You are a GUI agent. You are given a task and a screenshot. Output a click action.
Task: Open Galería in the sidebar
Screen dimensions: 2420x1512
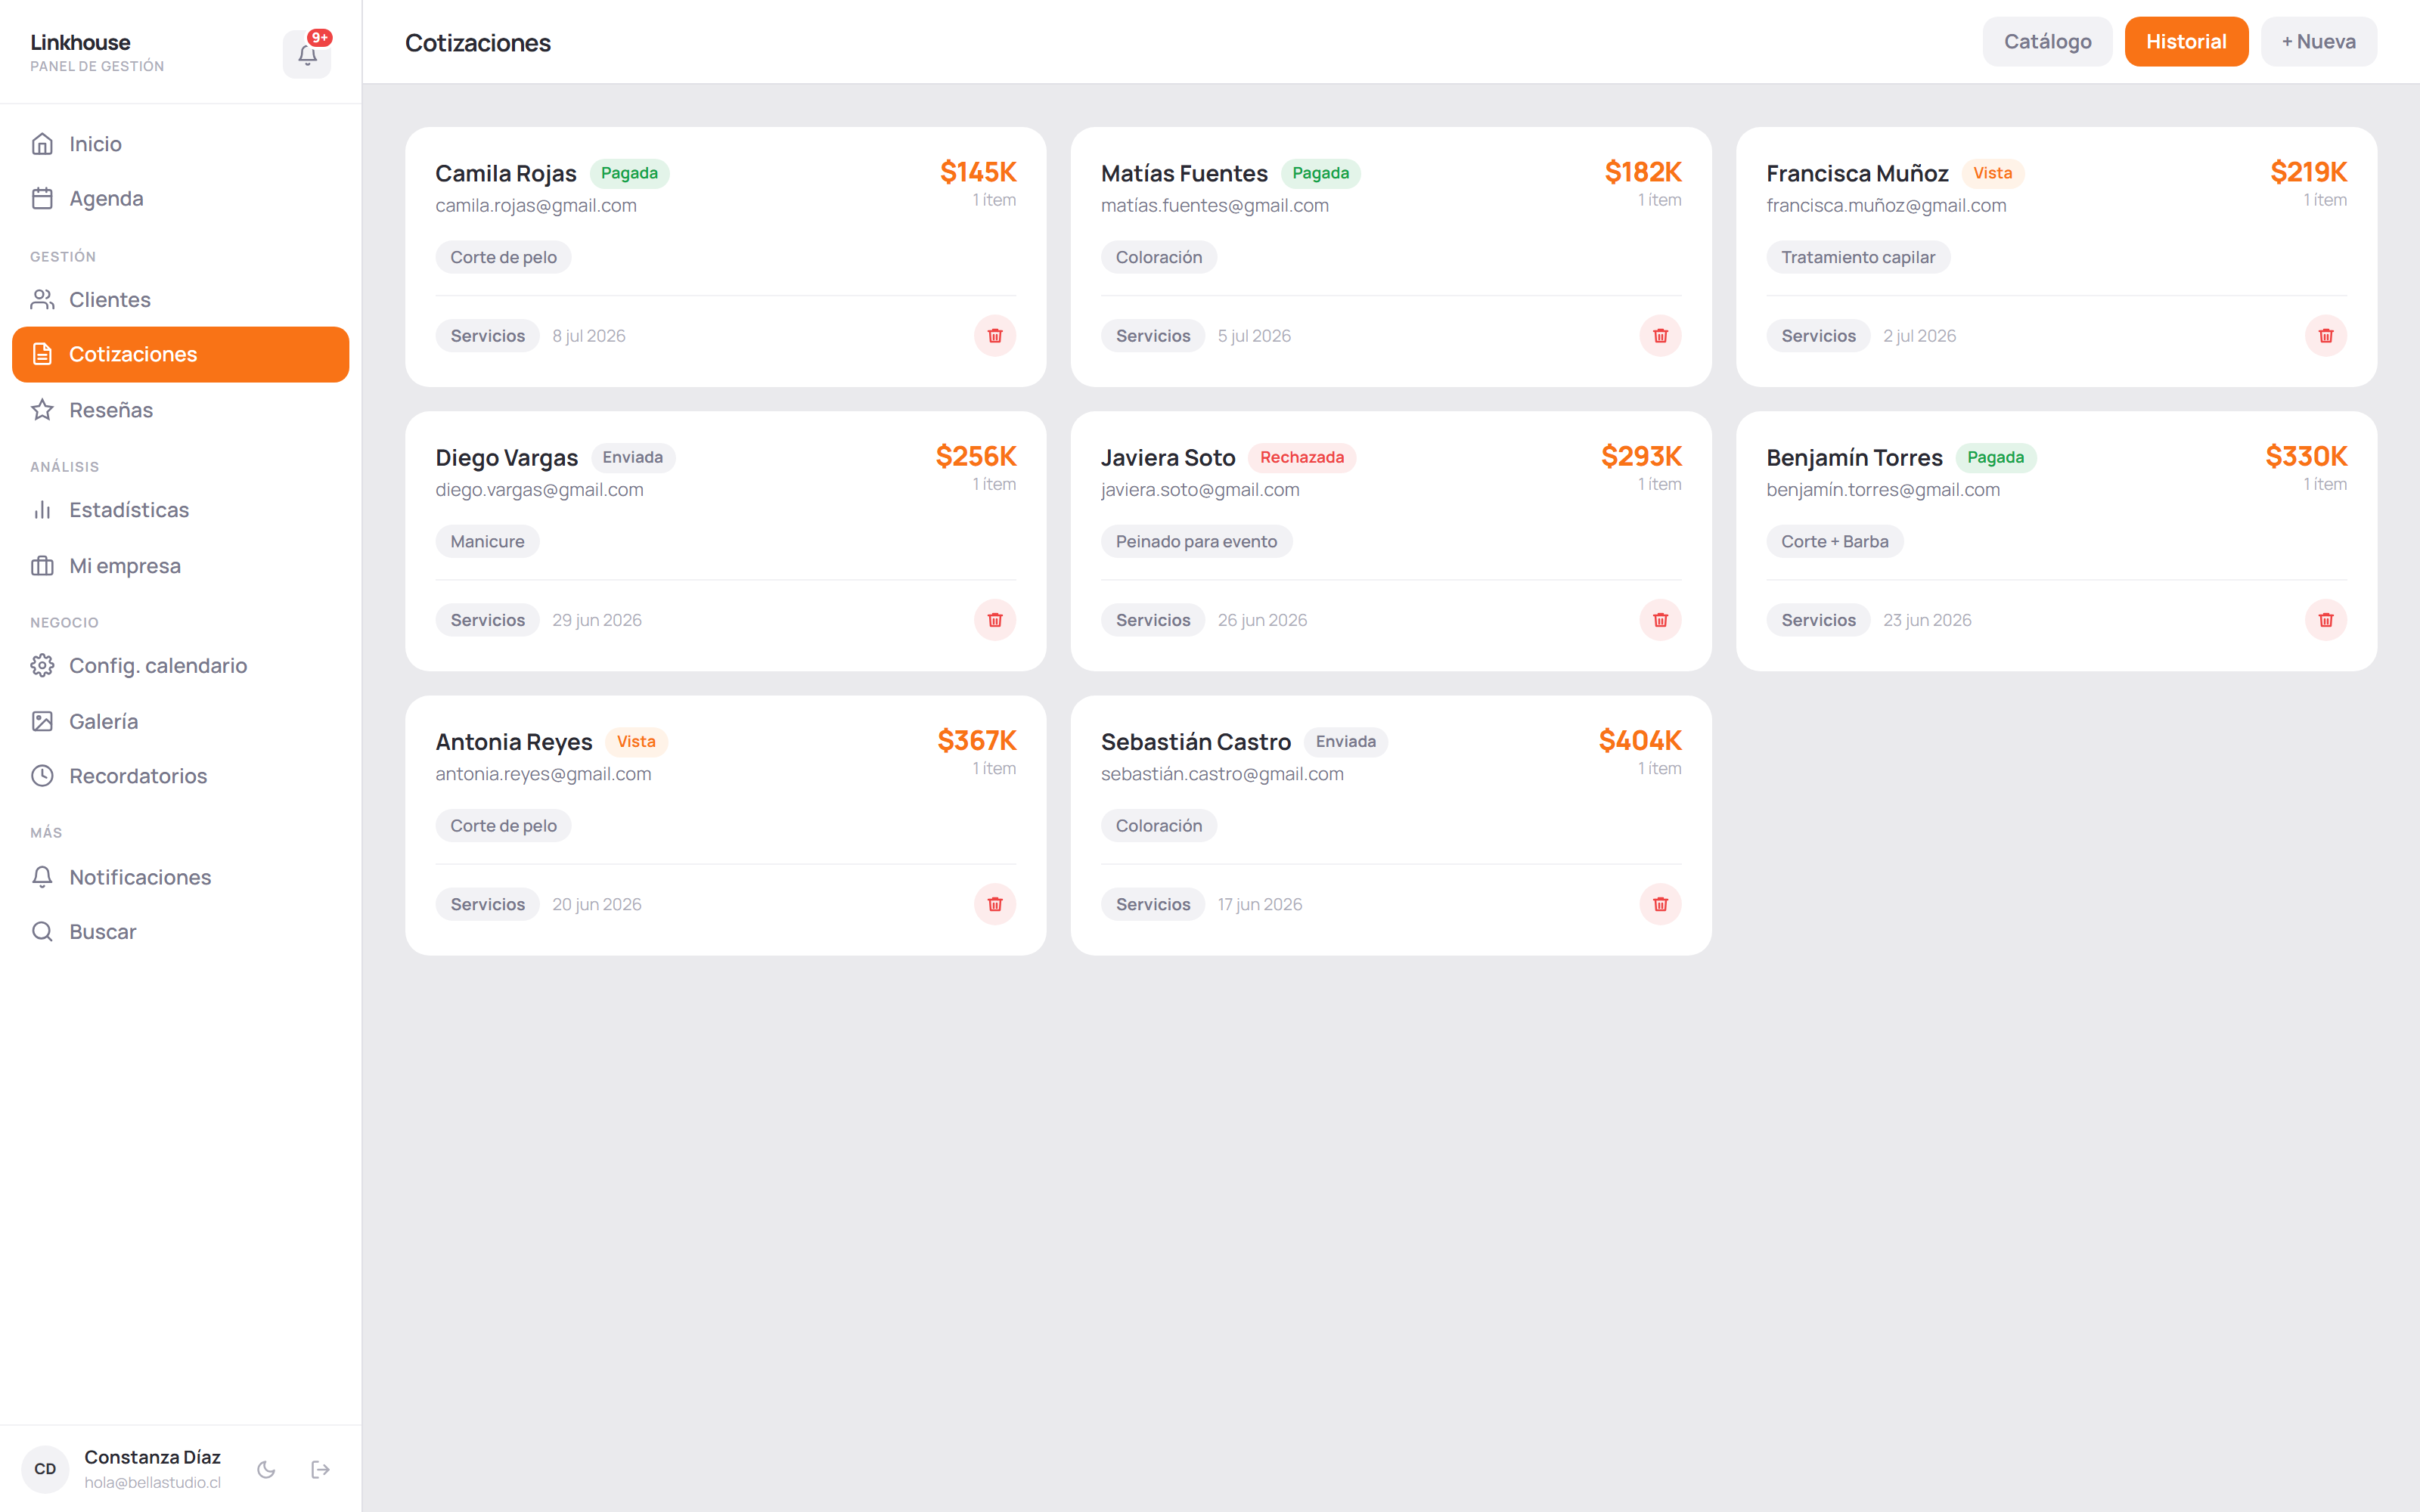click(x=180, y=721)
